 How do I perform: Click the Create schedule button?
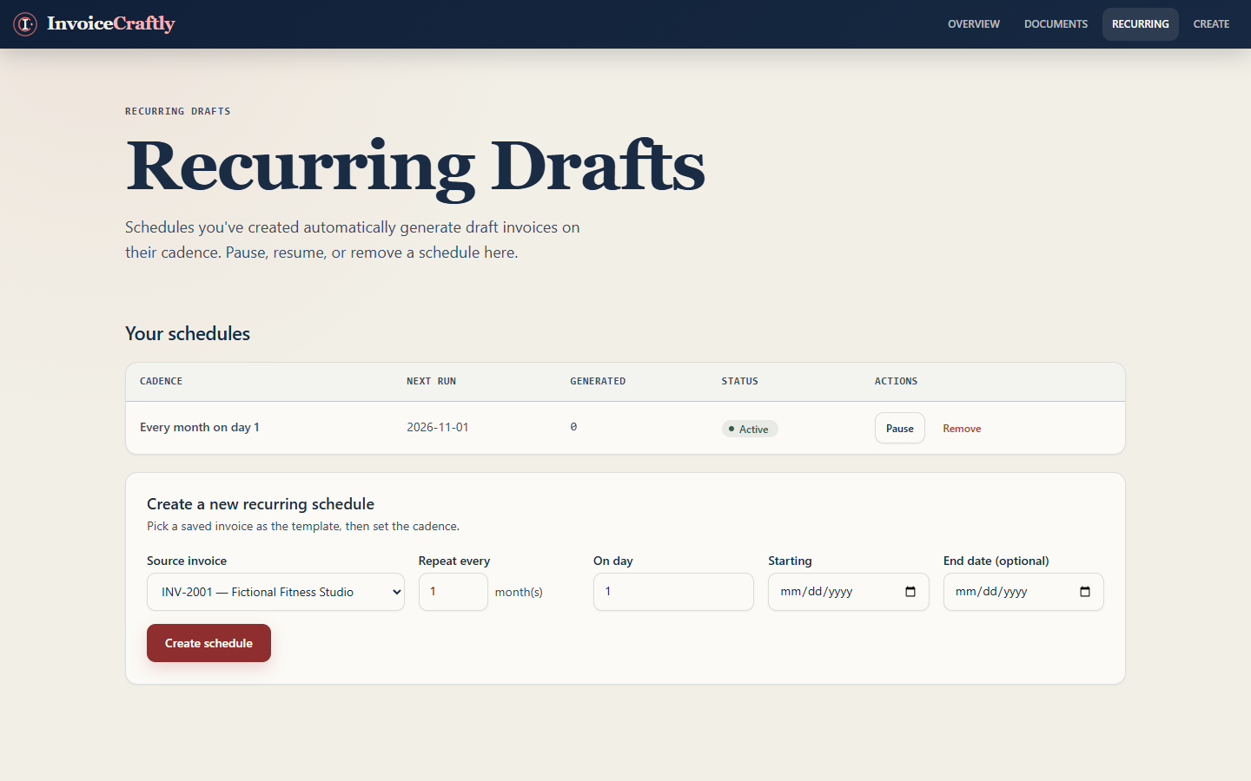(208, 643)
